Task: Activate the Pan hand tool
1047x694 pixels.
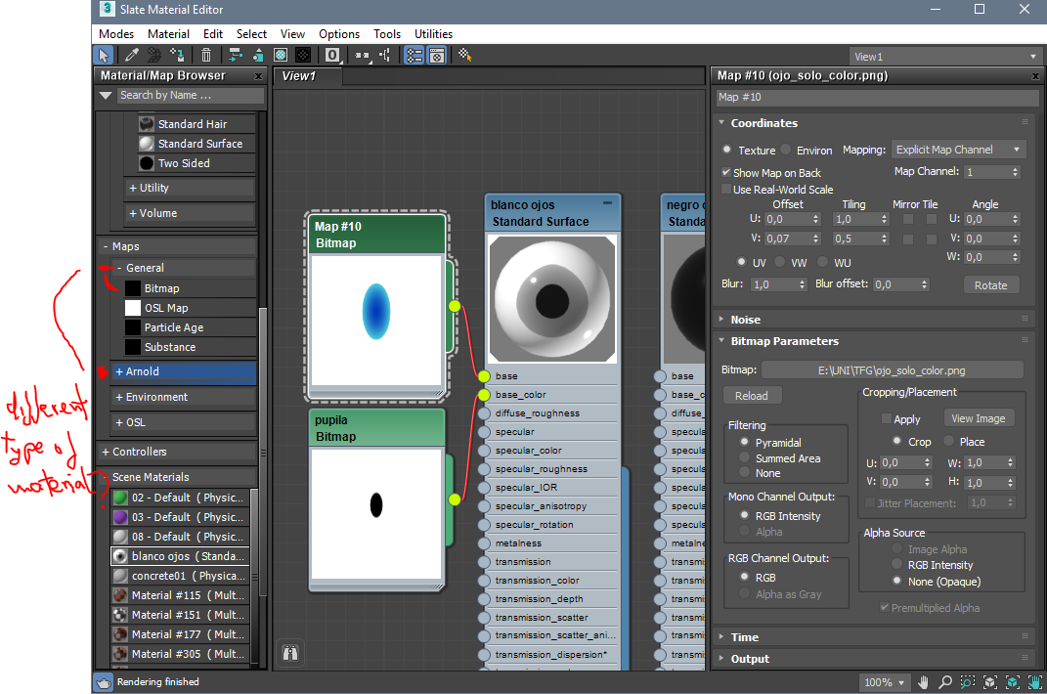Action: click(x=924, y=682)
